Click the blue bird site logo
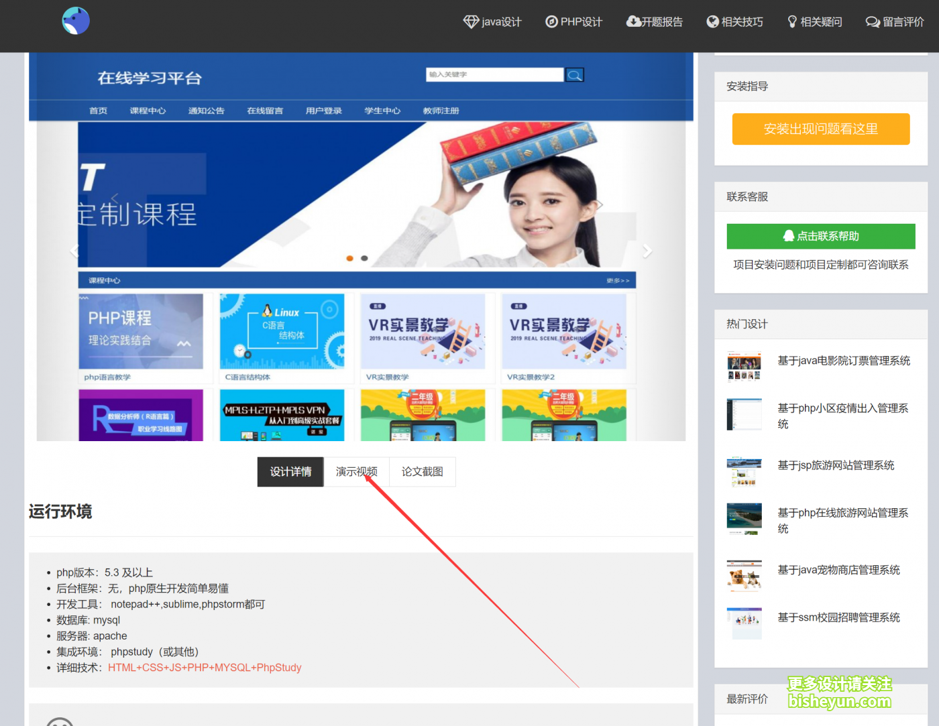Screen dimensions: 939x726 click(76, 21)
